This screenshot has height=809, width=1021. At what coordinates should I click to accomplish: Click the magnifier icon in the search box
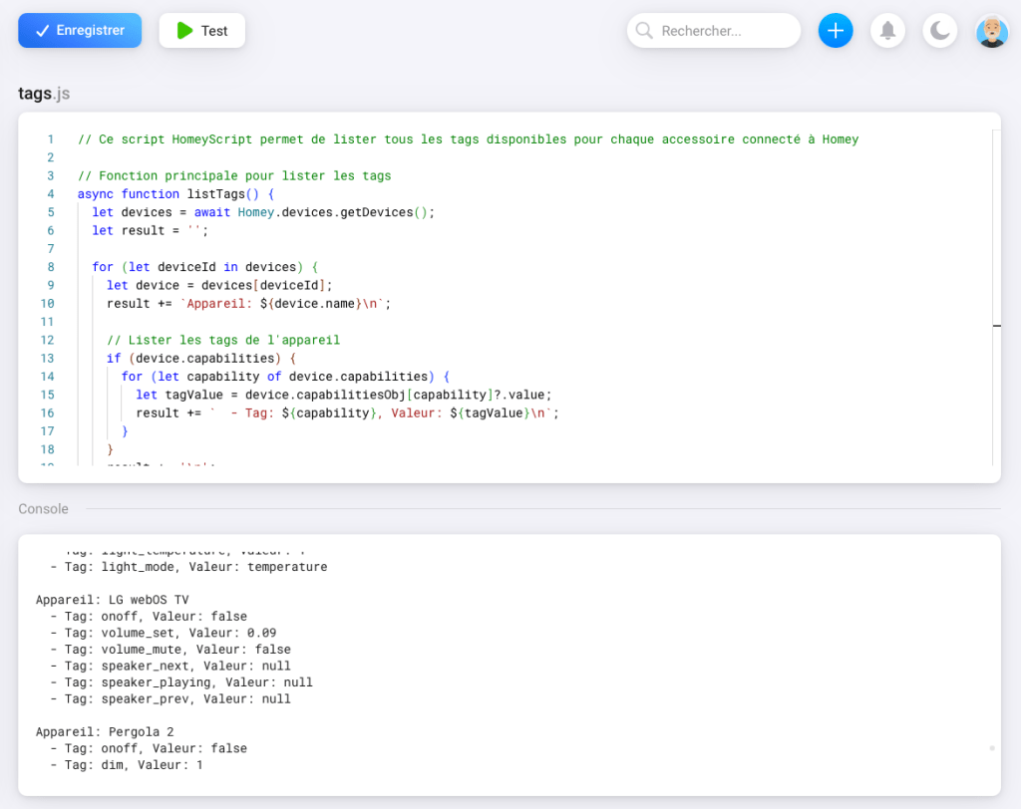pos(644,31)
